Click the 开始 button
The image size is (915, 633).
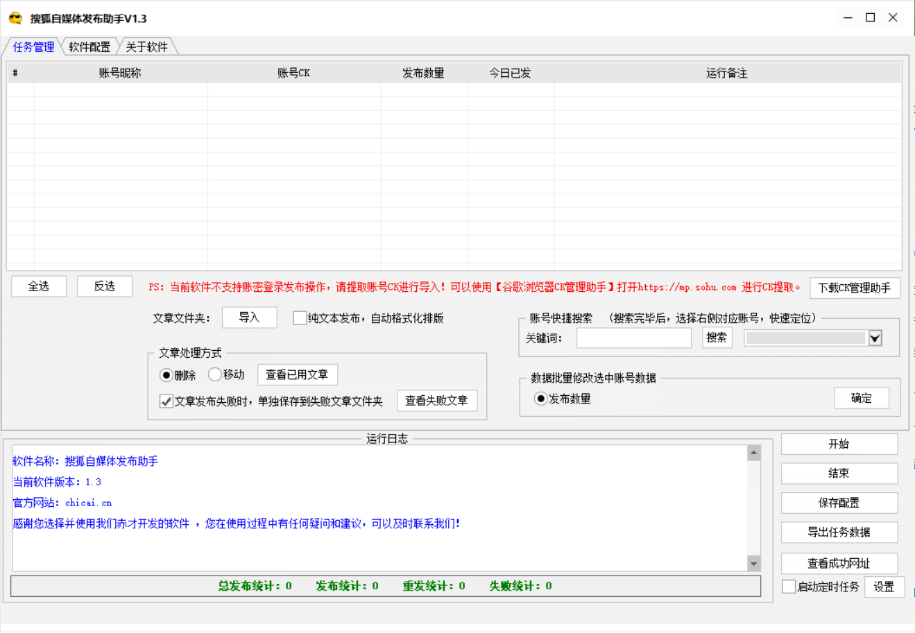tap(839, 444)
